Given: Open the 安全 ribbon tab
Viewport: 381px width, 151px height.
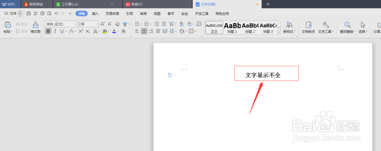Looking at the screenshot, I should tap(185, 14).
